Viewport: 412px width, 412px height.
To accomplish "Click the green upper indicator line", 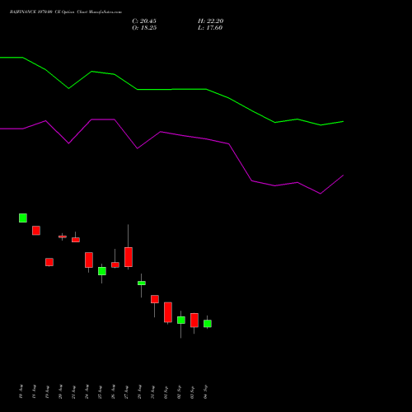I will 171,89.
